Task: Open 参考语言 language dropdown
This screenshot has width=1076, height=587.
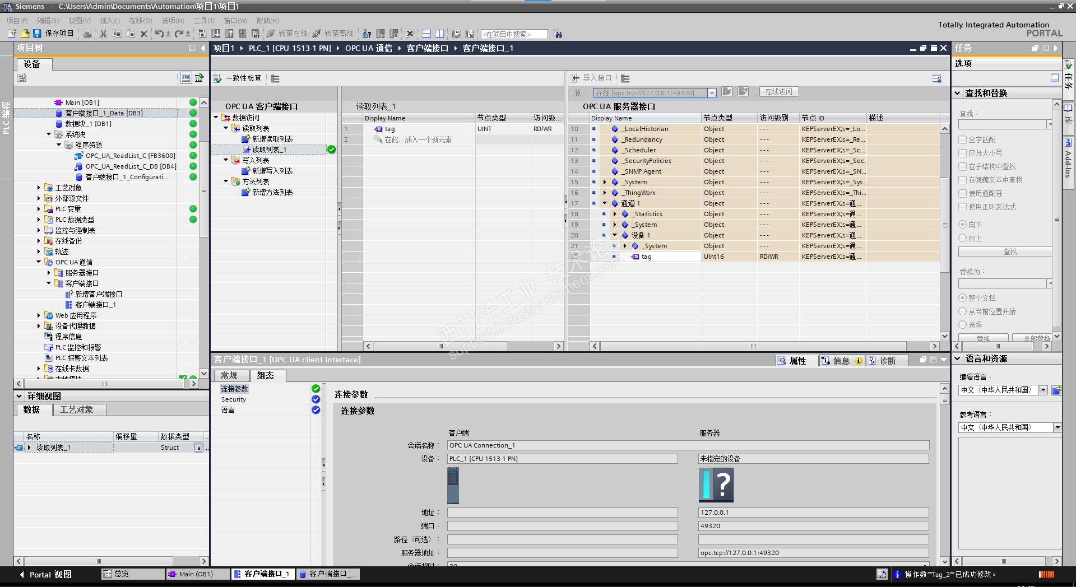Action: coord(1058,427)
